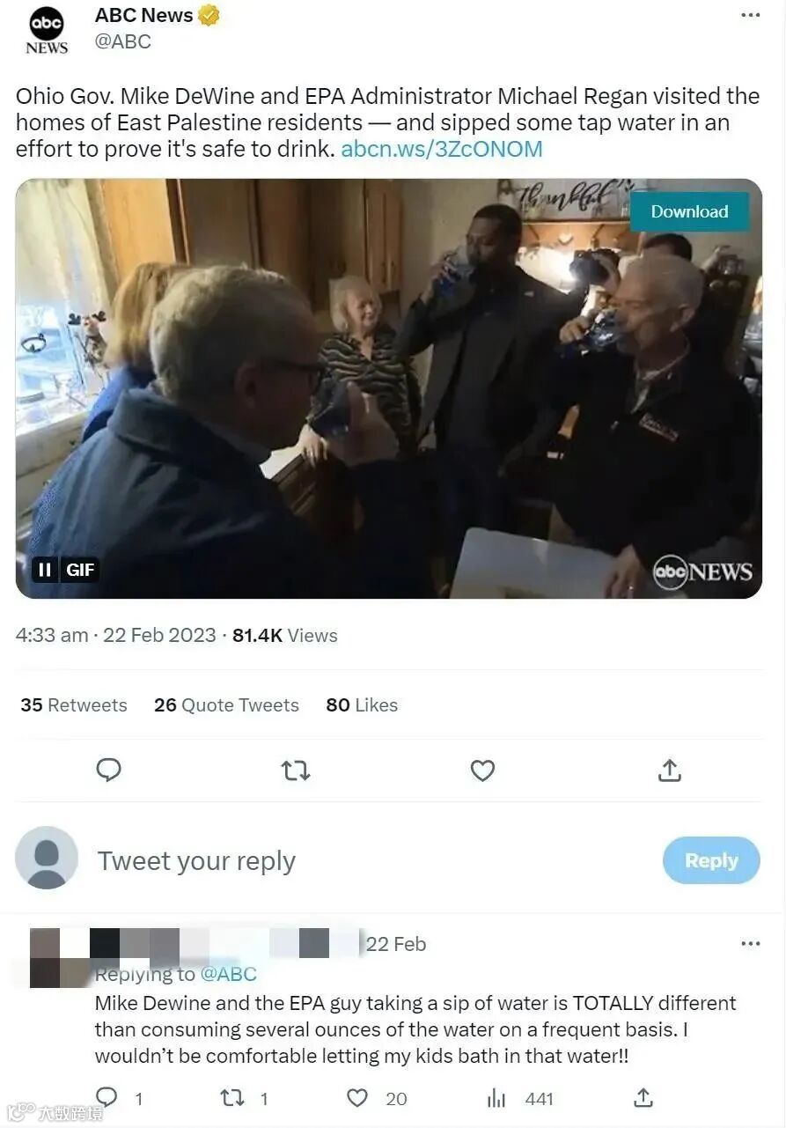
Task: Retweet the reply comment
Action: tap(232, 1098)
